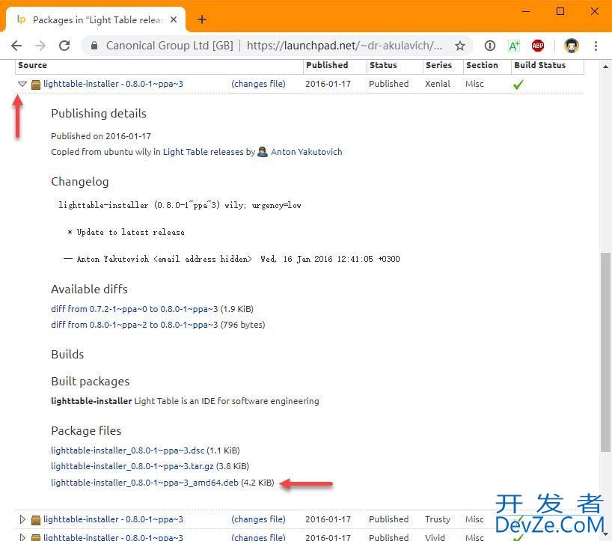
Task: Collapse the Xenial lighttable-installer row
Action: click(x=22, y=84)
